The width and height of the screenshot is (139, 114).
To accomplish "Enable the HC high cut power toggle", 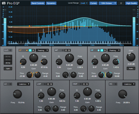I will click(116, 84).
